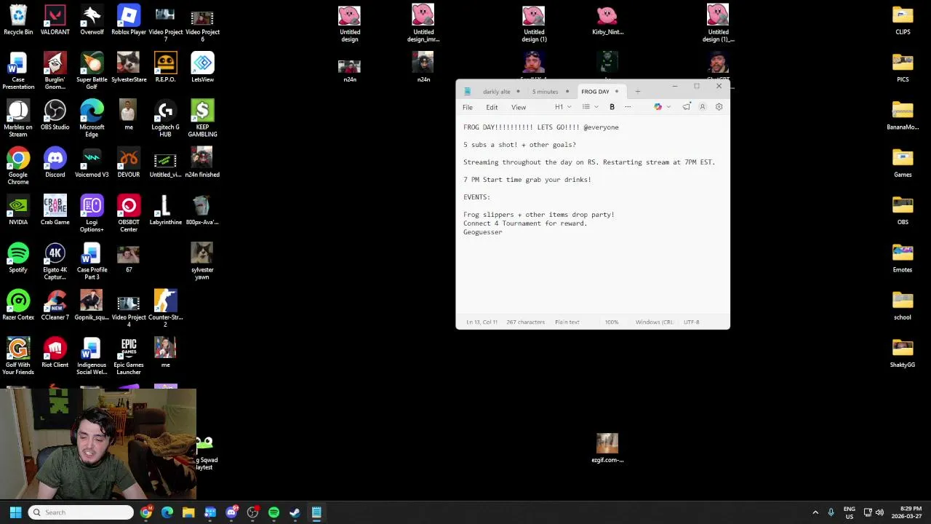
Task: Select the Emotes folder on desktop
Action: coord(903,258)
